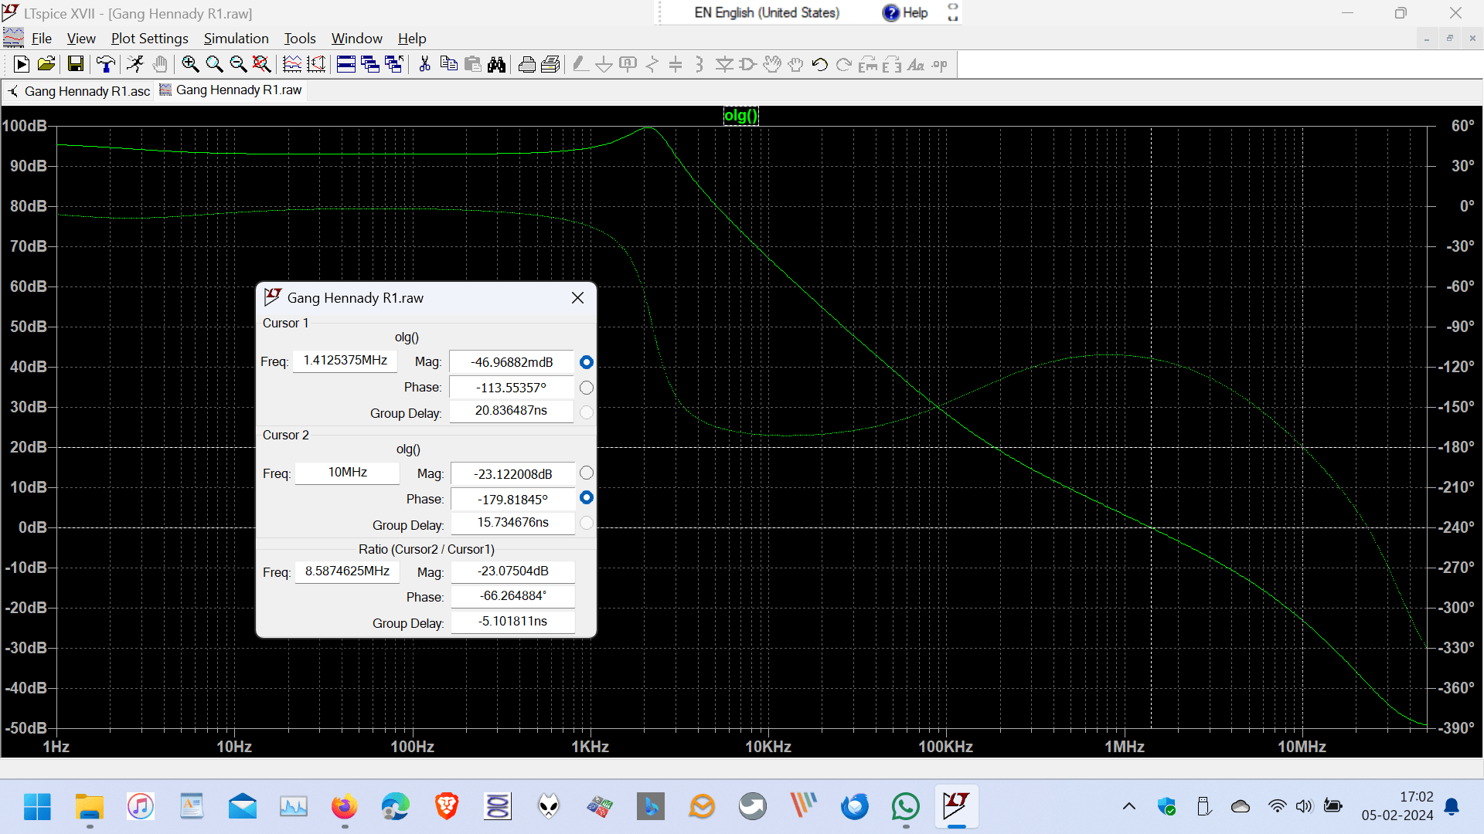Click the Place Ground icon

coord(604,65)
